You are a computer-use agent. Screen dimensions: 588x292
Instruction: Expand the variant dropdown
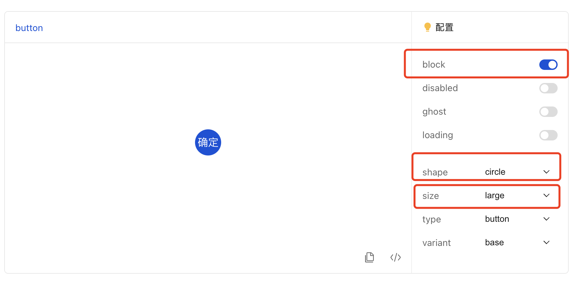[546, 242]
